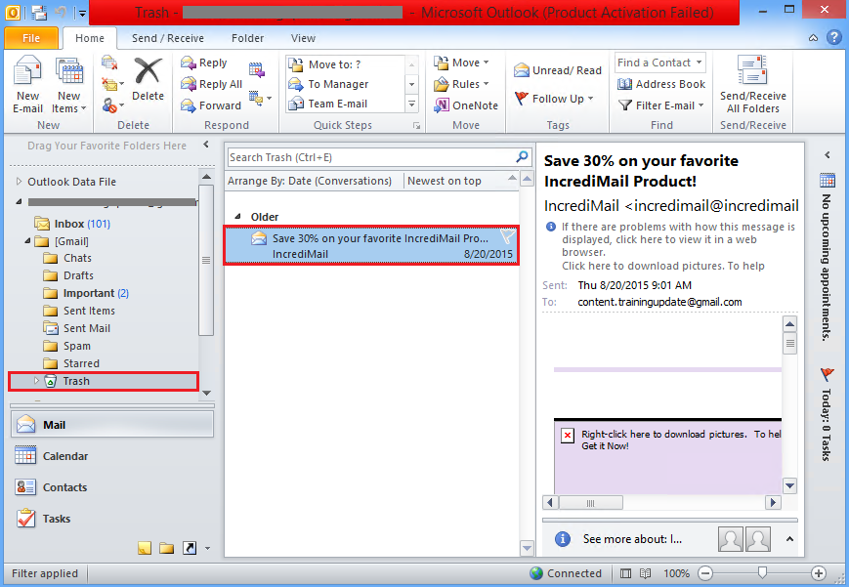The width and height of the screenshot is (849, 587).
Task: Open the Address Book
Action: tap(661, 84)
